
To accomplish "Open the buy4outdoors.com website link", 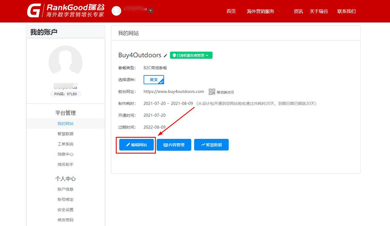I will [x=174, y=91].
